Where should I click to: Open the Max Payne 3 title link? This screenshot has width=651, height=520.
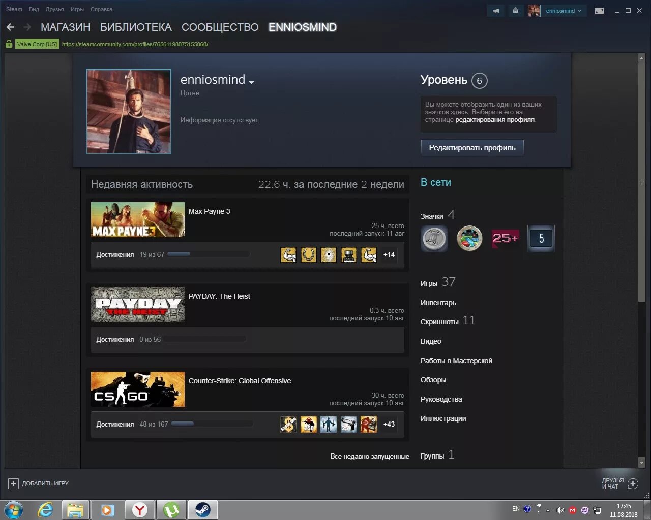click(210, 211)
